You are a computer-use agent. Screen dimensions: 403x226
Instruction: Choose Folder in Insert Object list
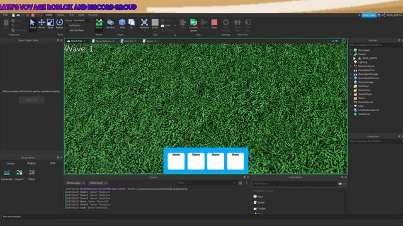[259, 208]
